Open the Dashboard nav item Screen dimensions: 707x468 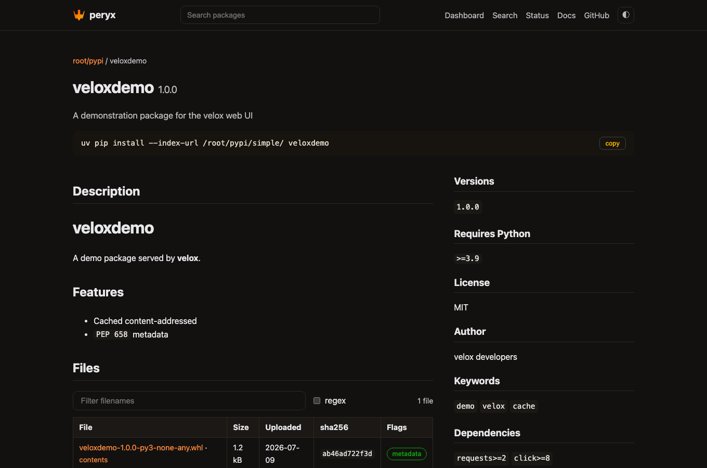(464, 16)
